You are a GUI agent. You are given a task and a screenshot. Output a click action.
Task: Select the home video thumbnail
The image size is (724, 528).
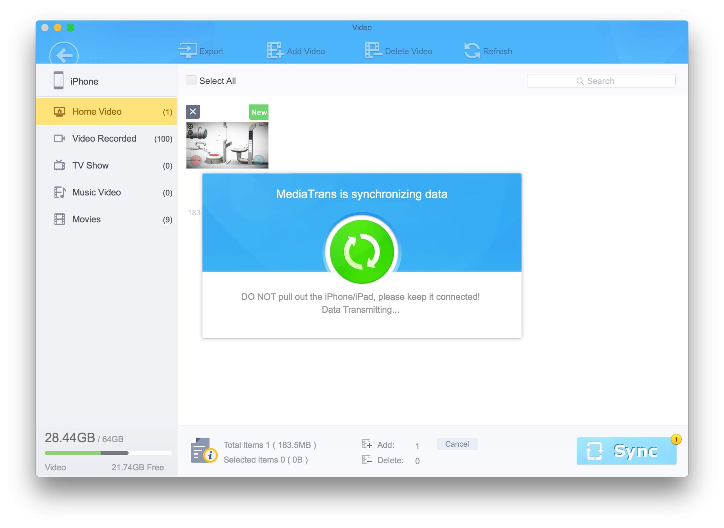[227, 145]
